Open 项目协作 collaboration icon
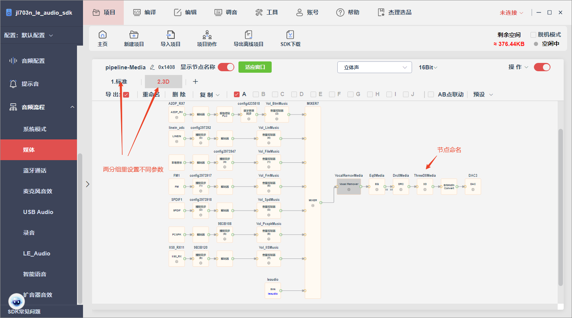572x318 pixels. [207, 35]
